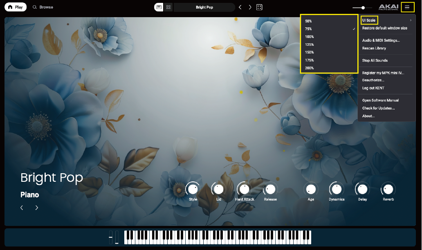Open Audio & MIDI Settings
Screen dimensions: 422x250
381,40
